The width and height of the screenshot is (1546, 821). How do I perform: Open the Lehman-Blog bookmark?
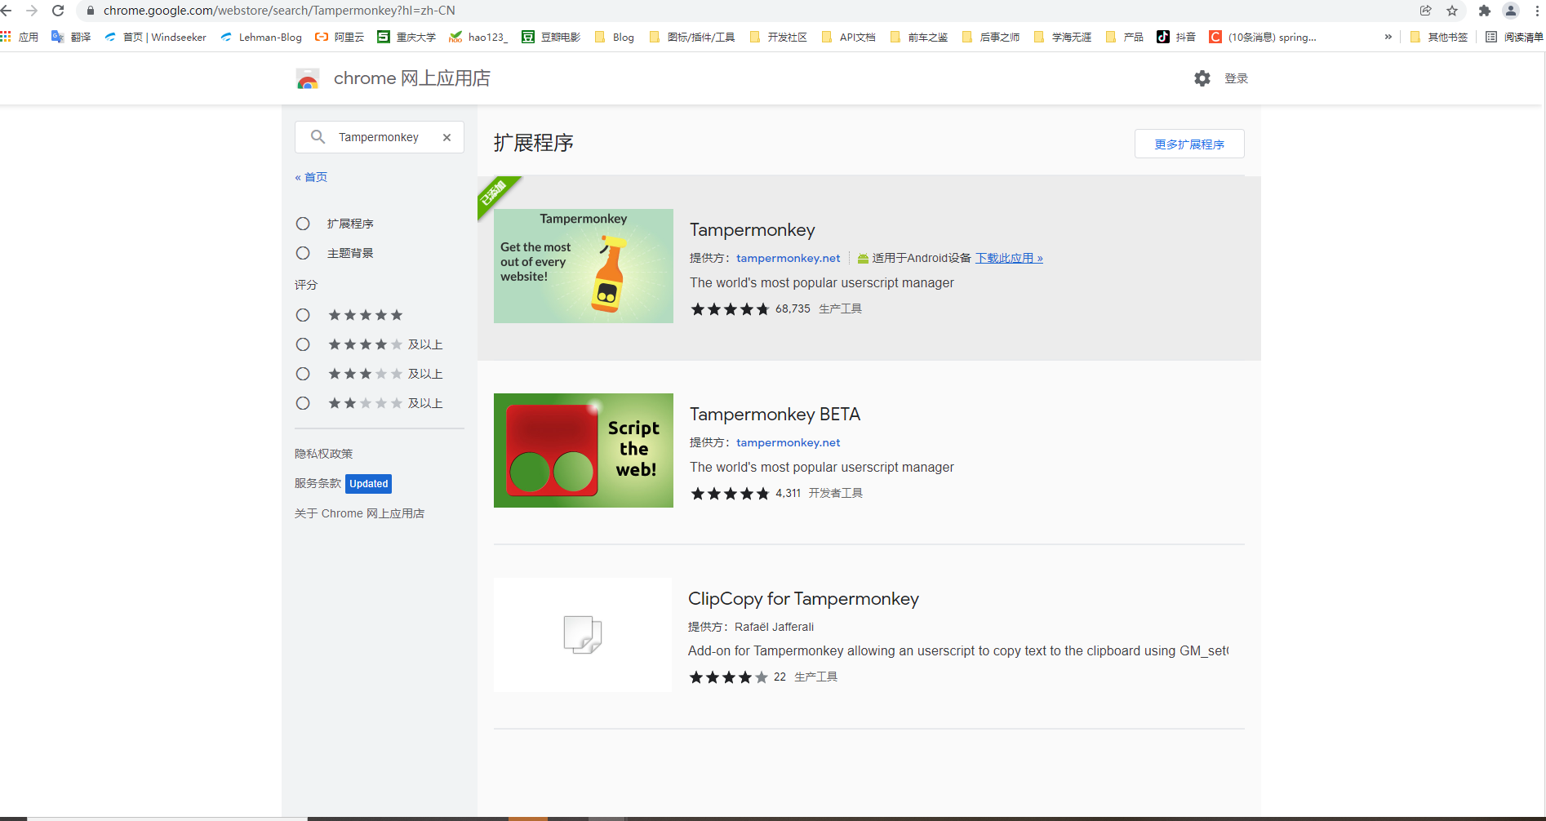[261, 37]
